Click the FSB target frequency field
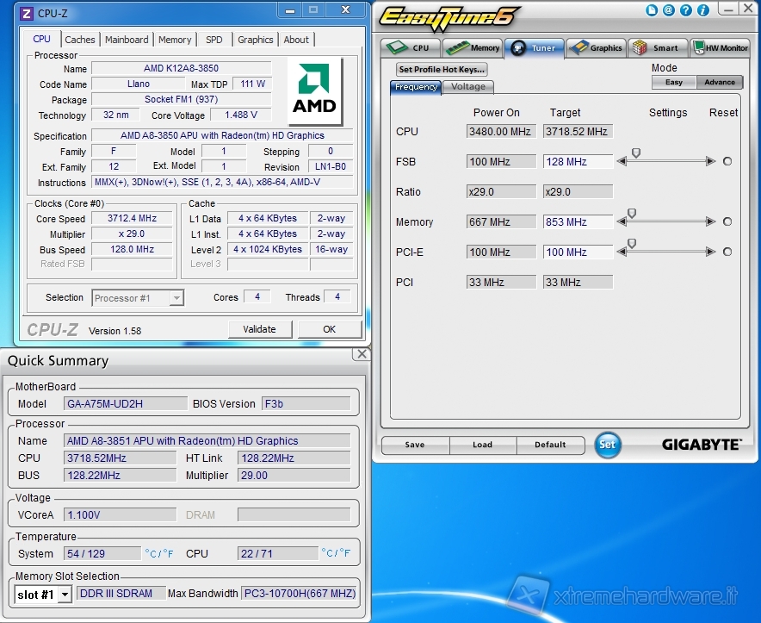The width and height of the screenshot is (761, 623). pos(577,161)
